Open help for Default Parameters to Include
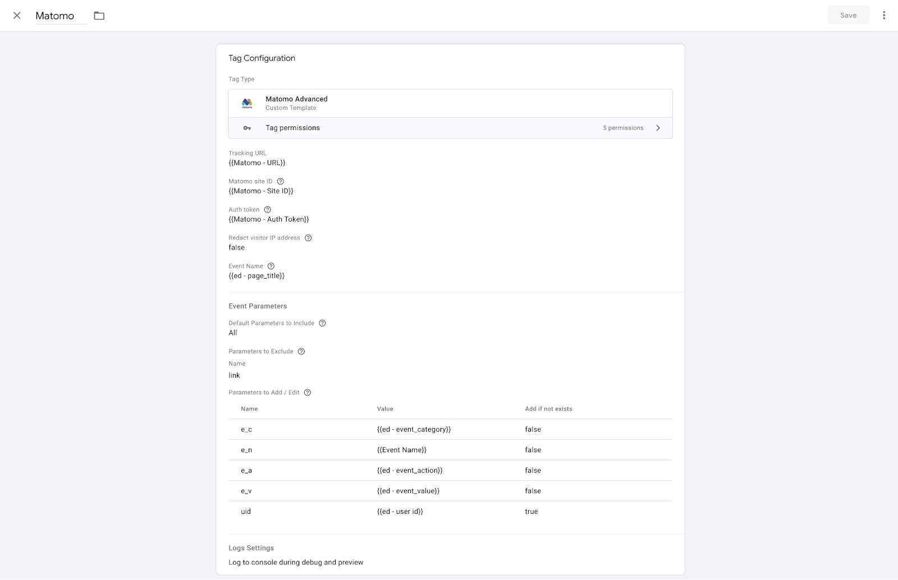This screenshot has width=898, height=580. [323, 323]
